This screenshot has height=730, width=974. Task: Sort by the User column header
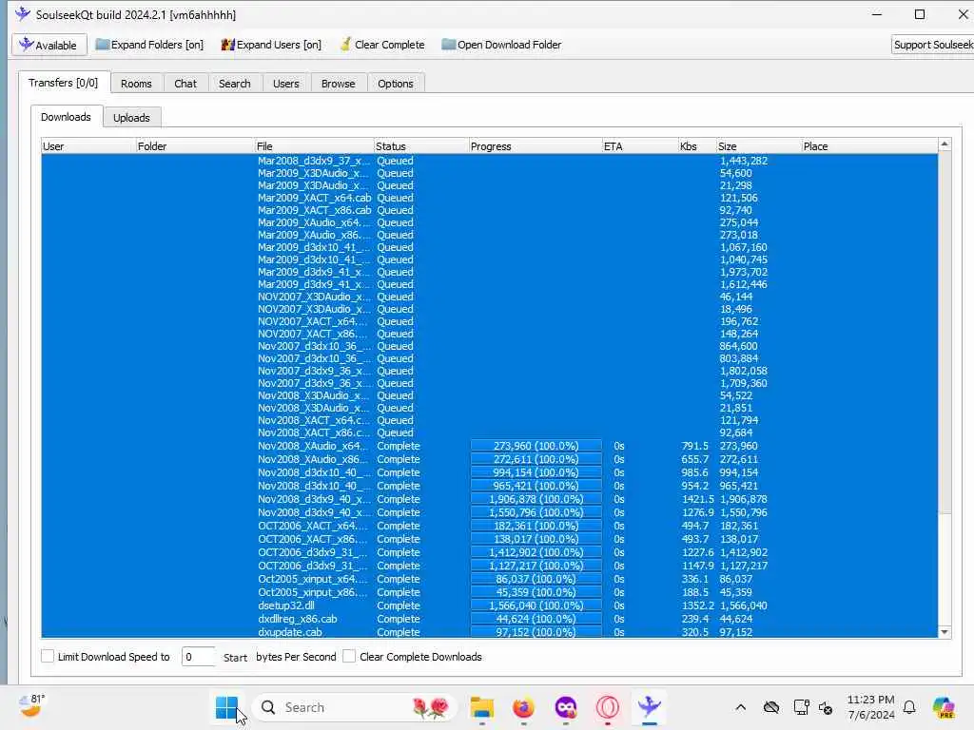(88, 145)
